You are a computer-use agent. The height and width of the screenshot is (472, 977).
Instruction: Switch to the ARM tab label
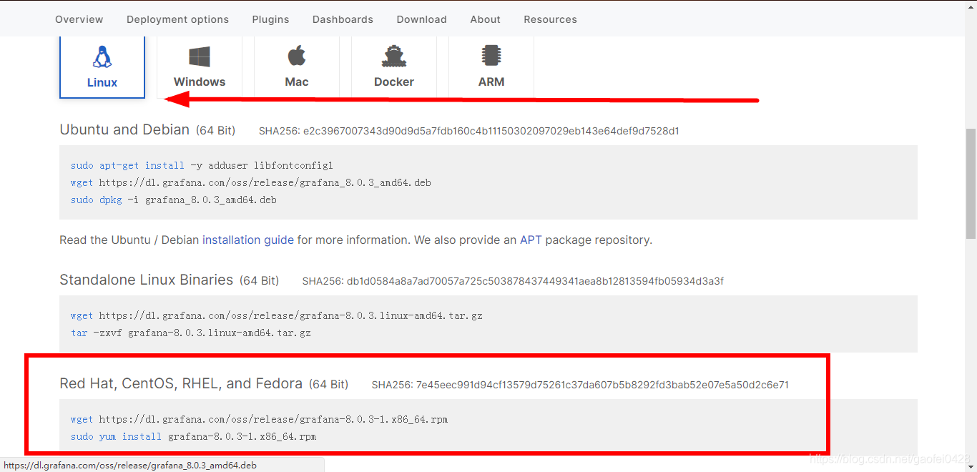pyautogui.click(x=491, y=82)
